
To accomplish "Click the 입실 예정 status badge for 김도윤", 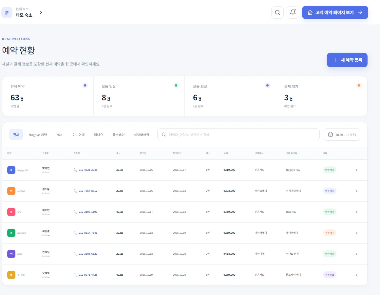I will pos(330,191).
